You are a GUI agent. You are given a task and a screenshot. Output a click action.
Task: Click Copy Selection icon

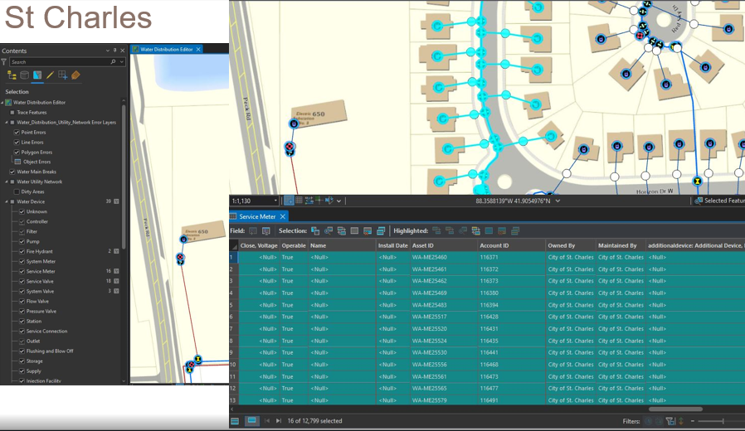(x=381, y=230)
